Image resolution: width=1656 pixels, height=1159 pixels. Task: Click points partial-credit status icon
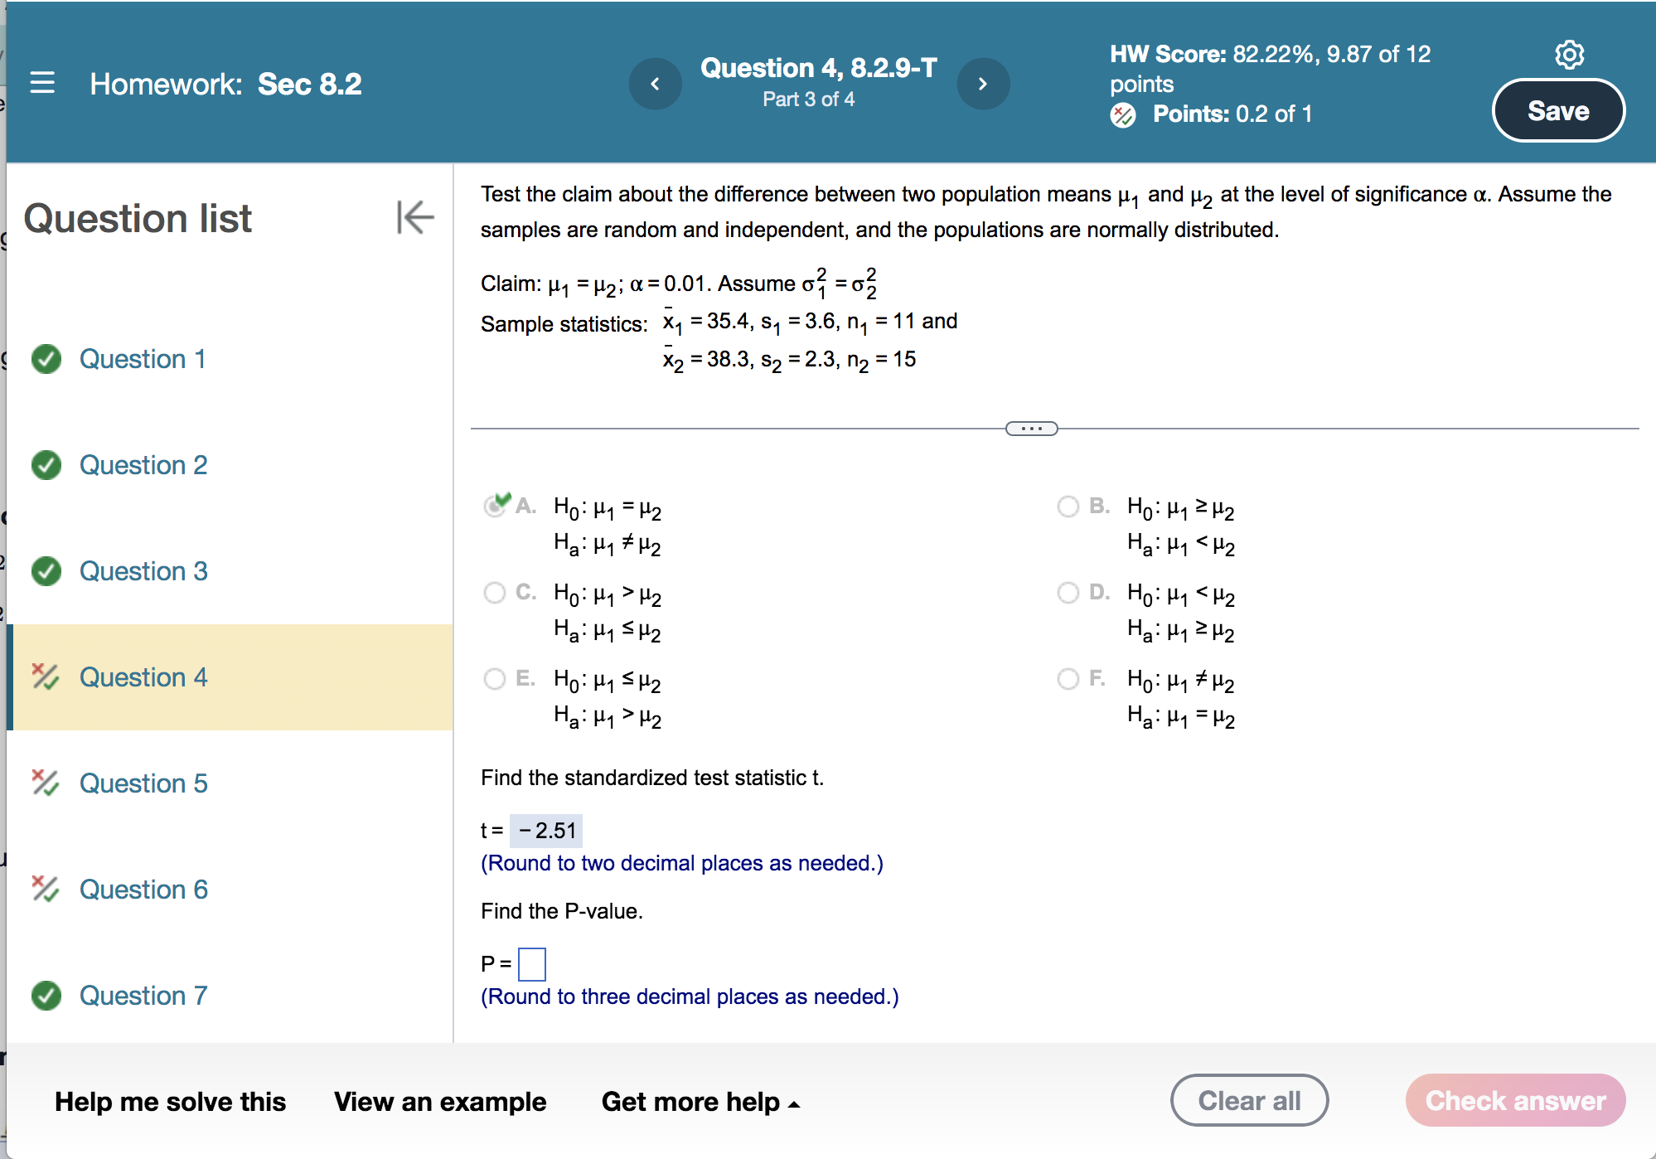click(1123, 114)
